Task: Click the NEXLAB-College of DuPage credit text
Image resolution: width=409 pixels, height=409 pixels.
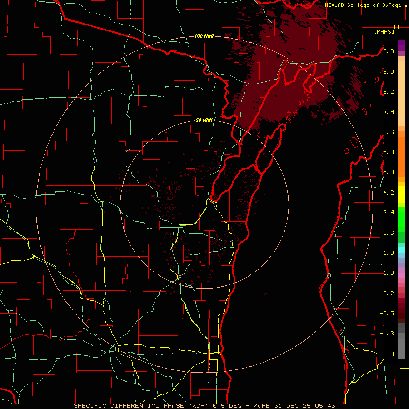Action: [364, 5]
